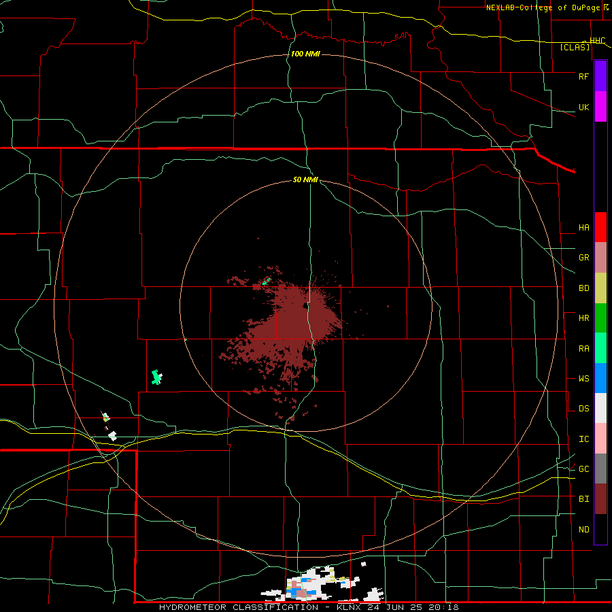Screen dimensions: 612x612
Task: Click the 'WS' legend label
Action: click(x=583, y=379)
